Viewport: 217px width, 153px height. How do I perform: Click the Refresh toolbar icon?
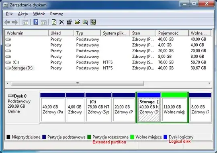pyautogui.click(x=54, y=22)
